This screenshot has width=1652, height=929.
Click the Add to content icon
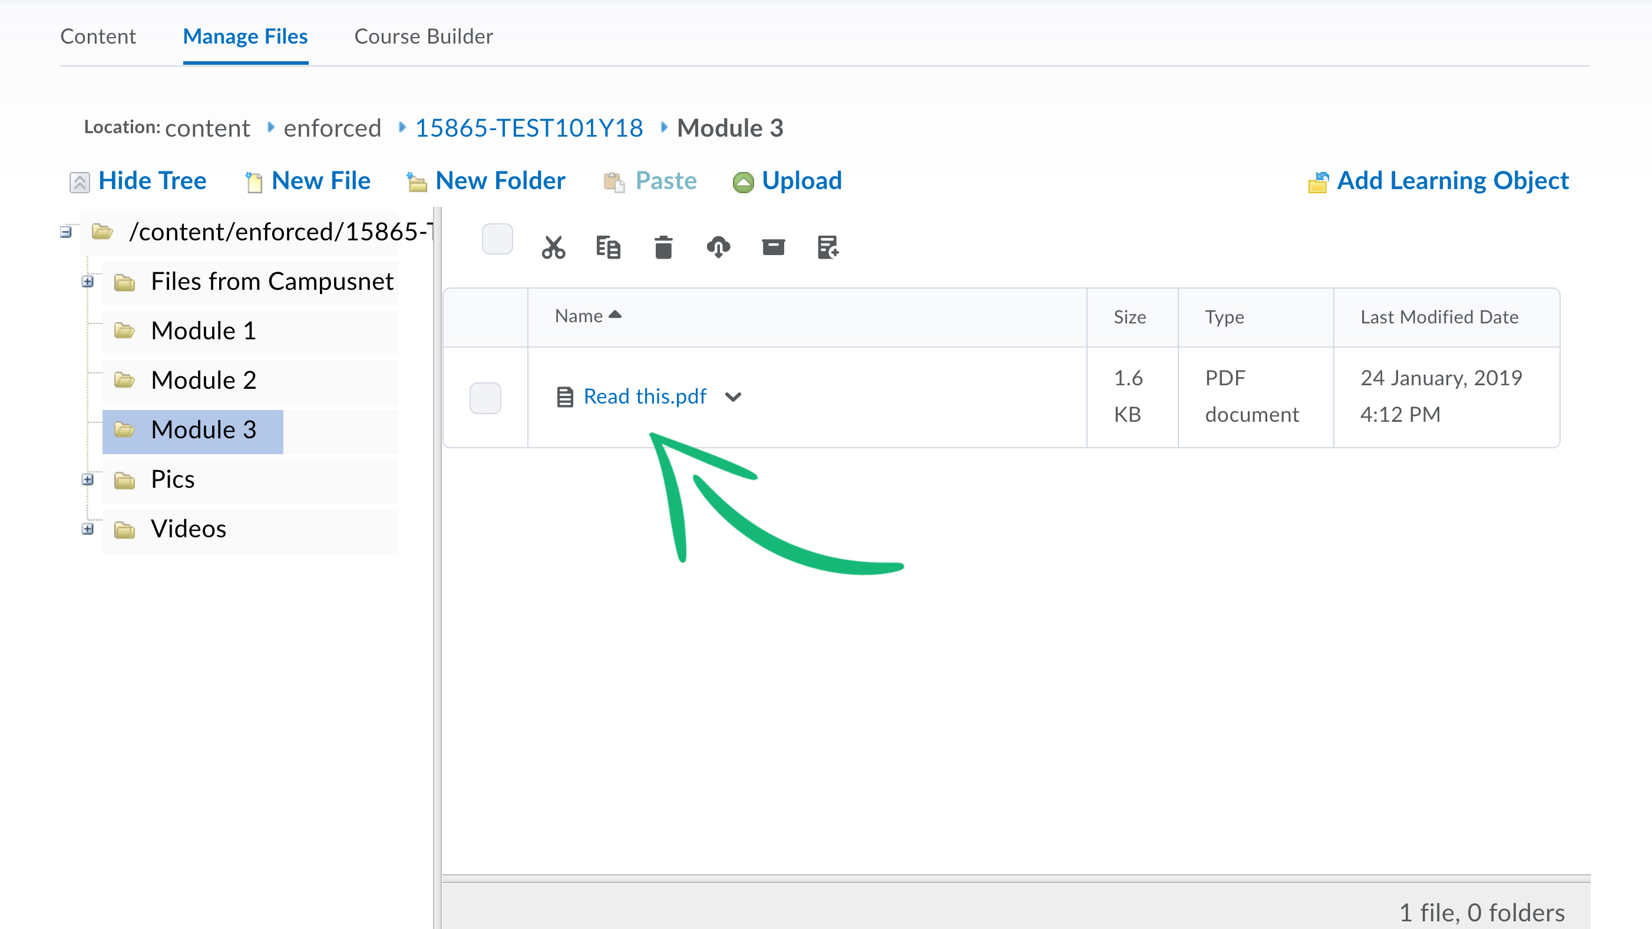coord(828,247)
